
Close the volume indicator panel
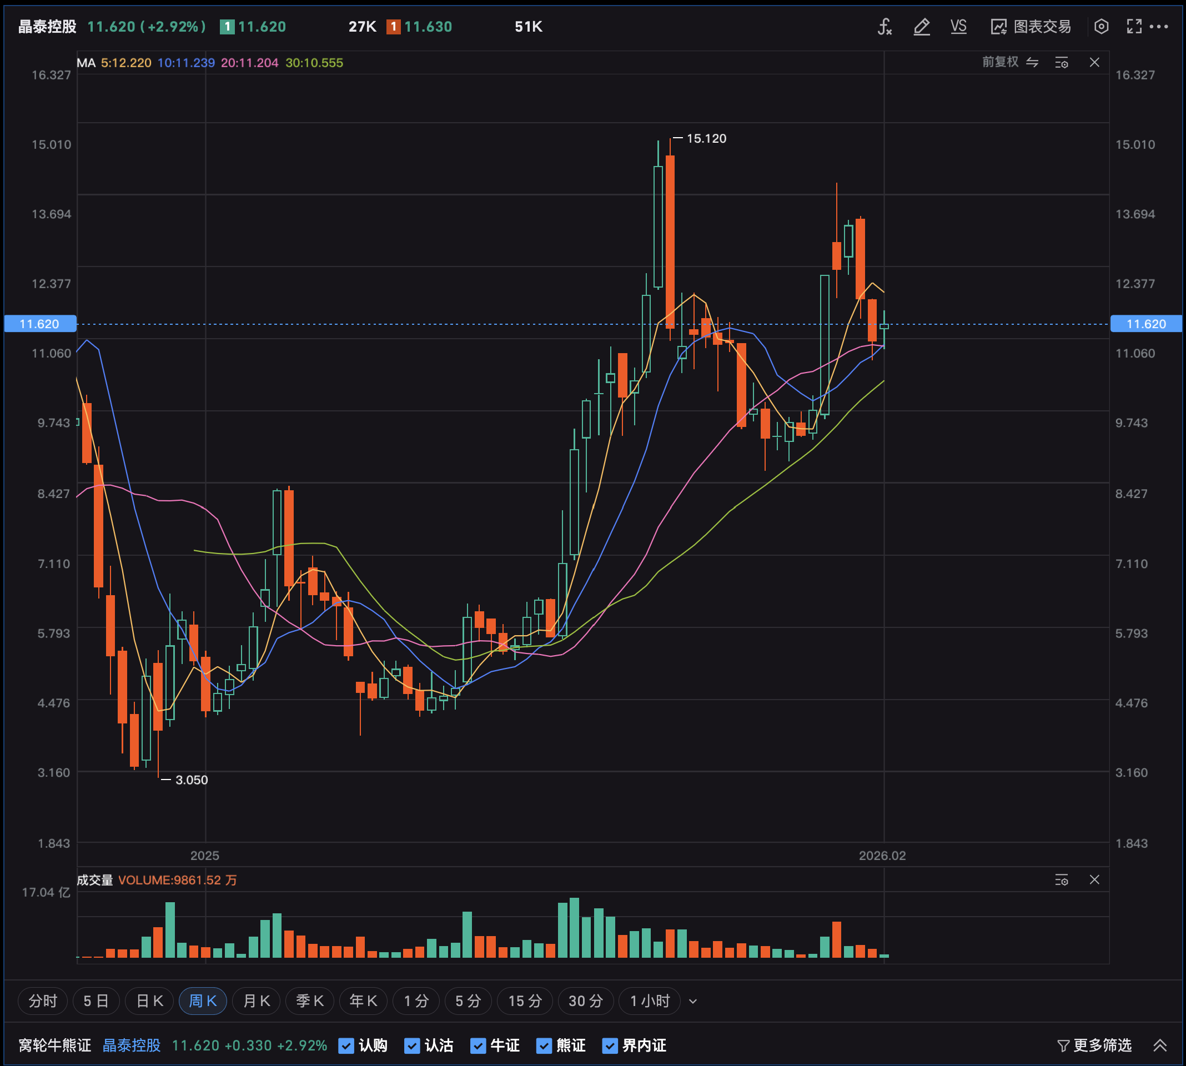(x=1094, y=880)
